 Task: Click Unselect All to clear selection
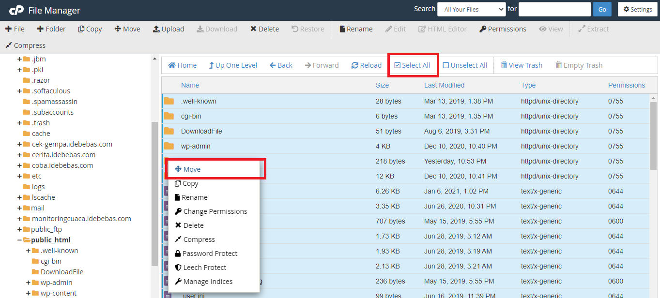tap(464, 65)
